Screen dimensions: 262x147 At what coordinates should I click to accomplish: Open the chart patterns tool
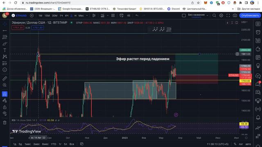(5, 57)
